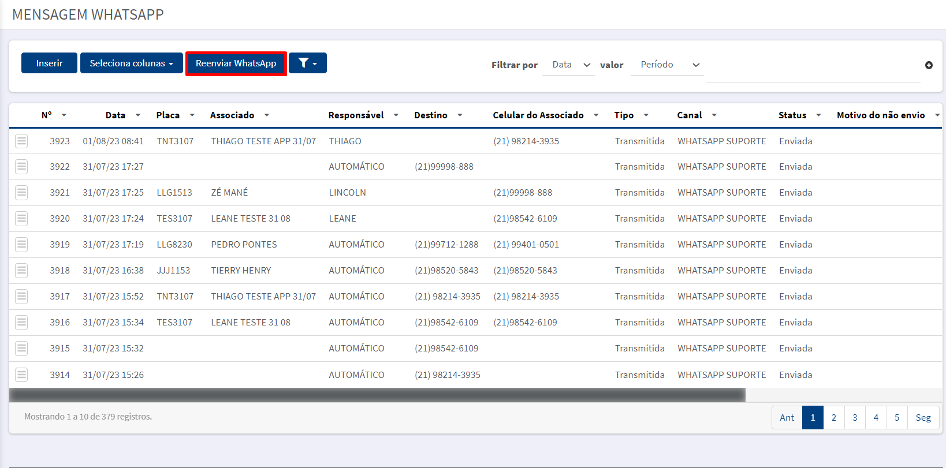Open the valor Período dropdown
The width and height of the screenshot is (946, 468).
click(x=667, y=65)
